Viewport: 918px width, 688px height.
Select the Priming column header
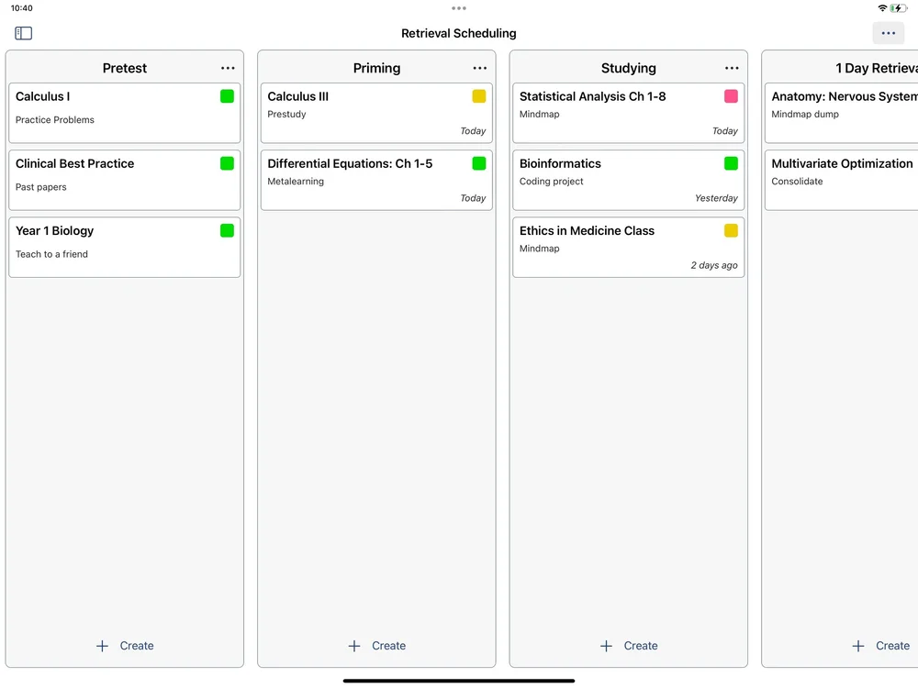(376, 69)
